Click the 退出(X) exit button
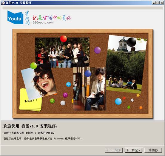 pos(153,150)
